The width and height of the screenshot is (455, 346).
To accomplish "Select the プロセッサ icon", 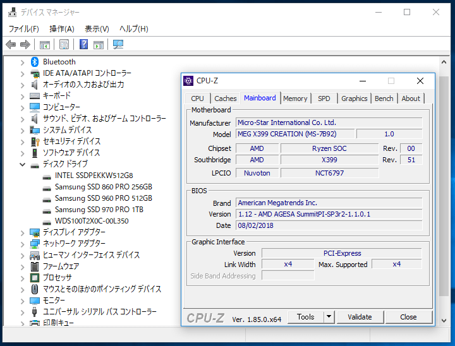I will coord(35,278).
